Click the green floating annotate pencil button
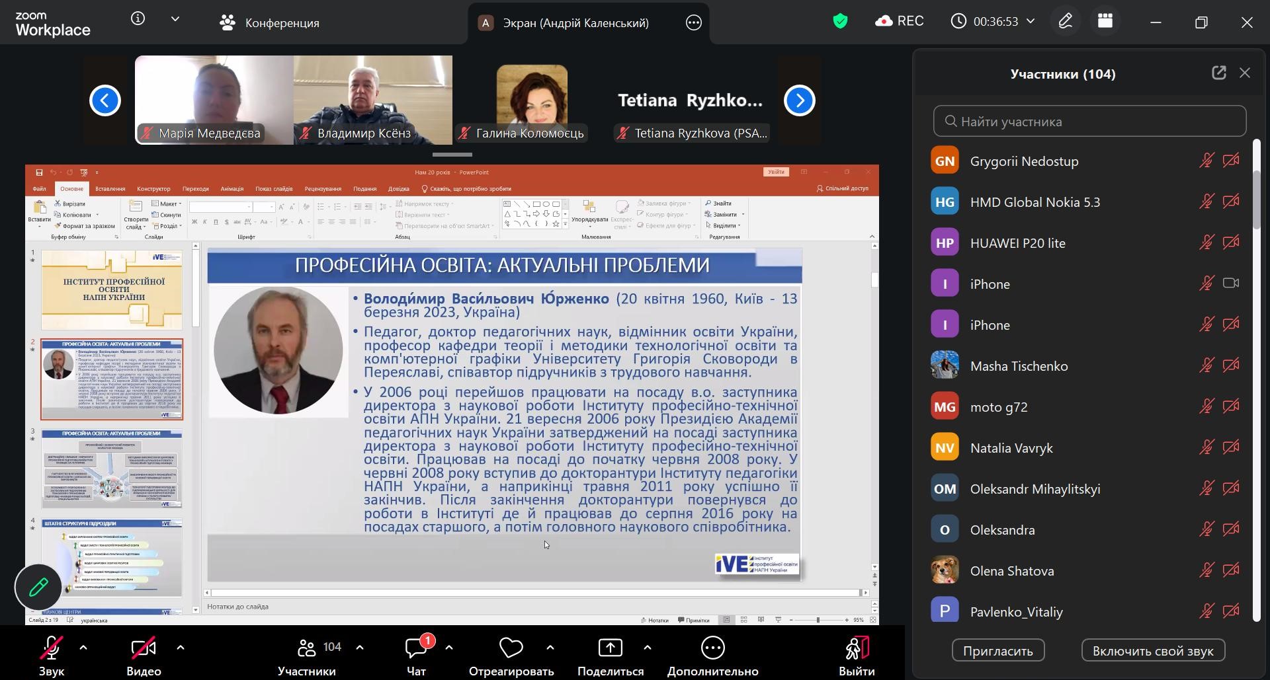Screen dimensions: 1270x680 [38, 587]
